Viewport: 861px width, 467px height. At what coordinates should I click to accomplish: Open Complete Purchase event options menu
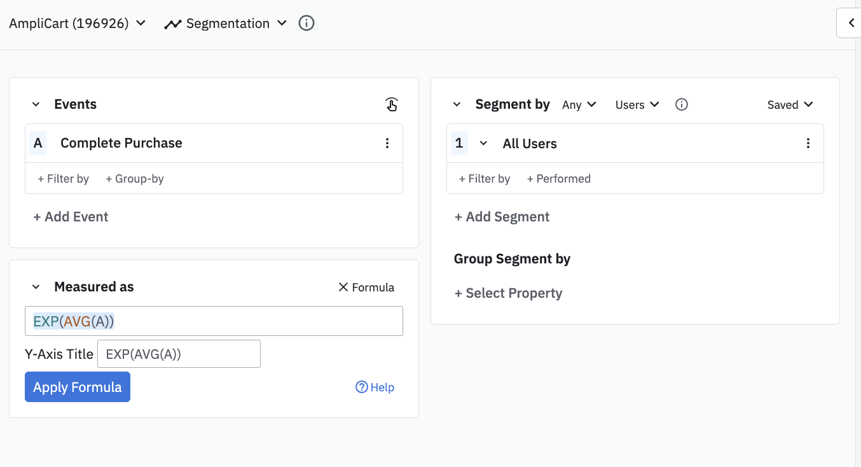387,143
